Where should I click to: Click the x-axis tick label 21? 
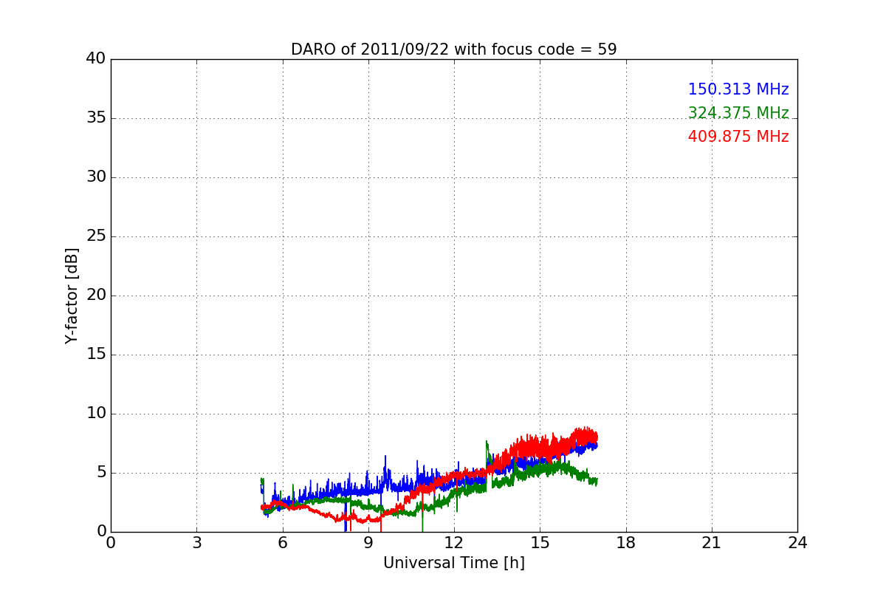coord(712,543)
